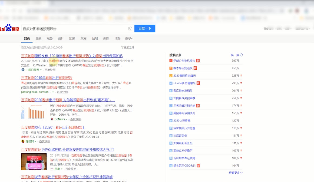
Task: Click the rank 1 badge icon
Action: 171,60
